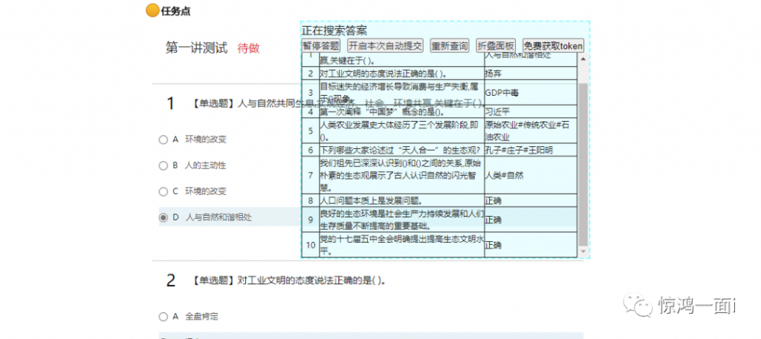The height and width of the screenshot is (339, 761).
Task: Click the 重新查询 button
Action: point(450,45)
